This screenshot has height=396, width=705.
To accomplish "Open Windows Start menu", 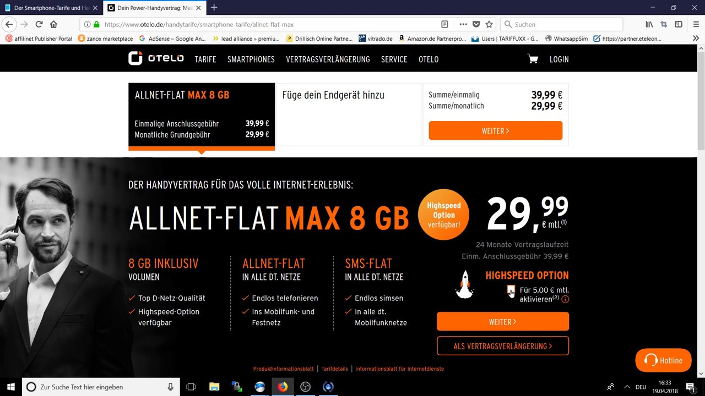I will pyautogui.click(x=10, y=387).
